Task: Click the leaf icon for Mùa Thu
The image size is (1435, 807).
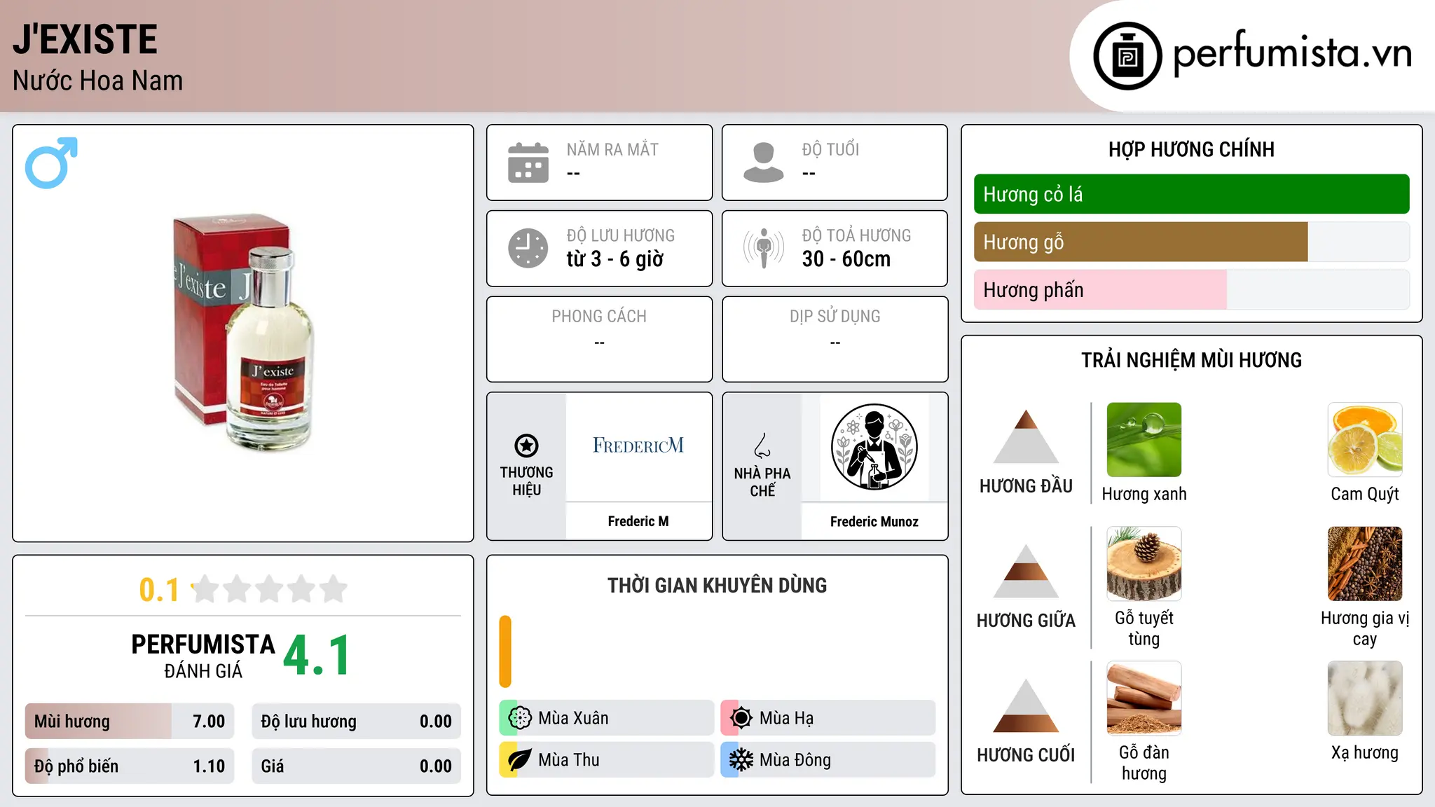Action: tap(520, 760)
